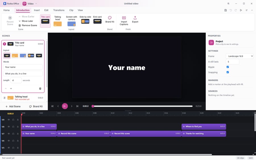Viewport: 256px width, 160px height.
Task: Toggle the Snapping checkbox
Action: pyautogui.click(x=228, y=72)
